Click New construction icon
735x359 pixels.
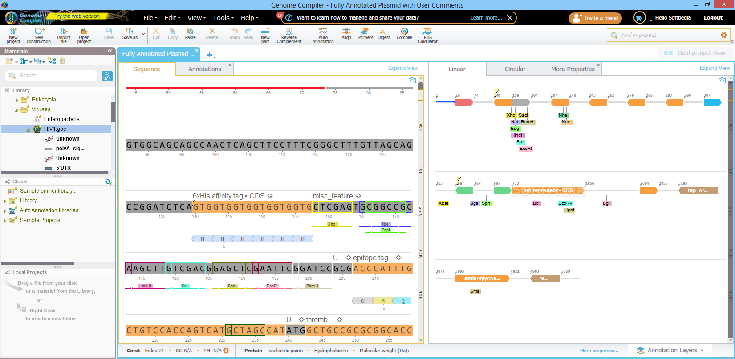tap(39, 35)
